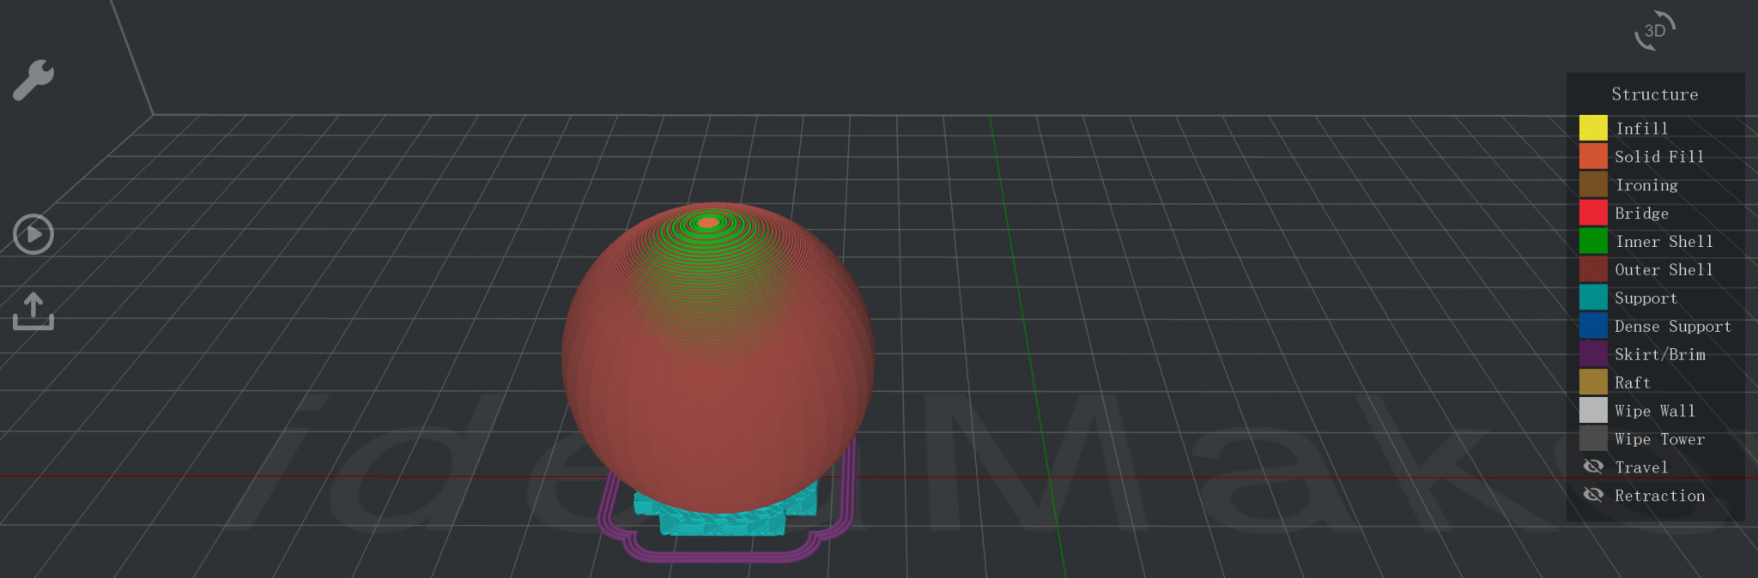This screenshot has width=1758, height=578.
Task: Click the Solid Fill orange swatch
Action: 1593,156
